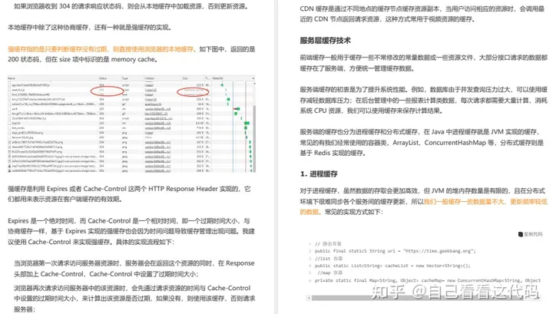This screenshot has width=553, height=314.
Task: Click the heading 1. 进程缓存
Action: [319, 174]
